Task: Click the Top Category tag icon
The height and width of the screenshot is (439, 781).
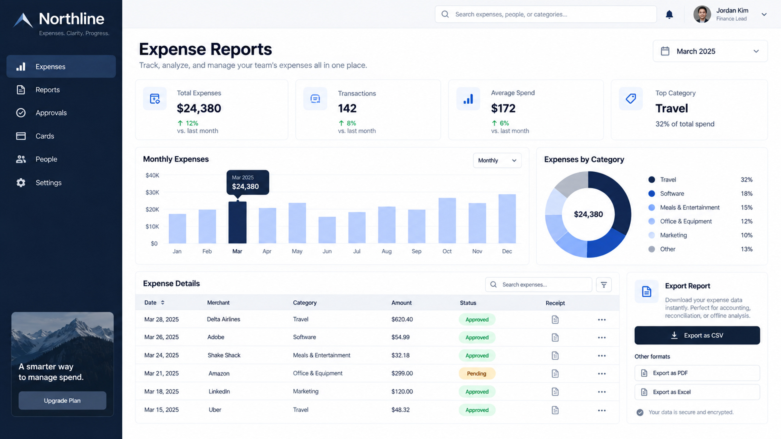Action: [631, 99]
